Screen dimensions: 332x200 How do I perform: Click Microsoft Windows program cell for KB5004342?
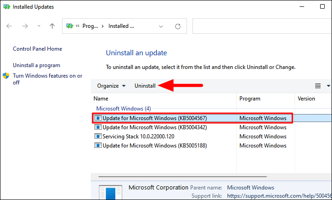[263, 127]
